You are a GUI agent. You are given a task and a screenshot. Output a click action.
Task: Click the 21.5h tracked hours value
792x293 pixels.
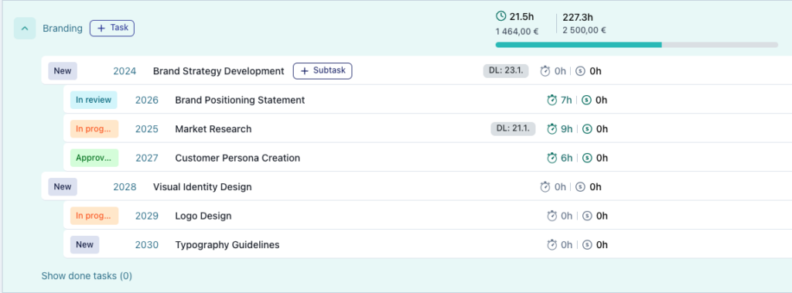[x=522, y=17]
